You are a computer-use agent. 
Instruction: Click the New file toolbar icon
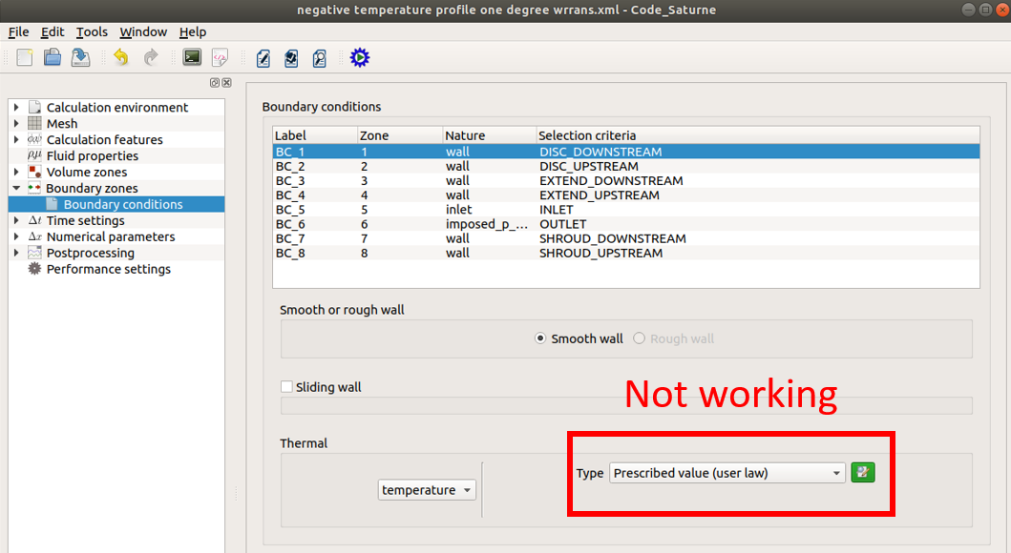25,58
